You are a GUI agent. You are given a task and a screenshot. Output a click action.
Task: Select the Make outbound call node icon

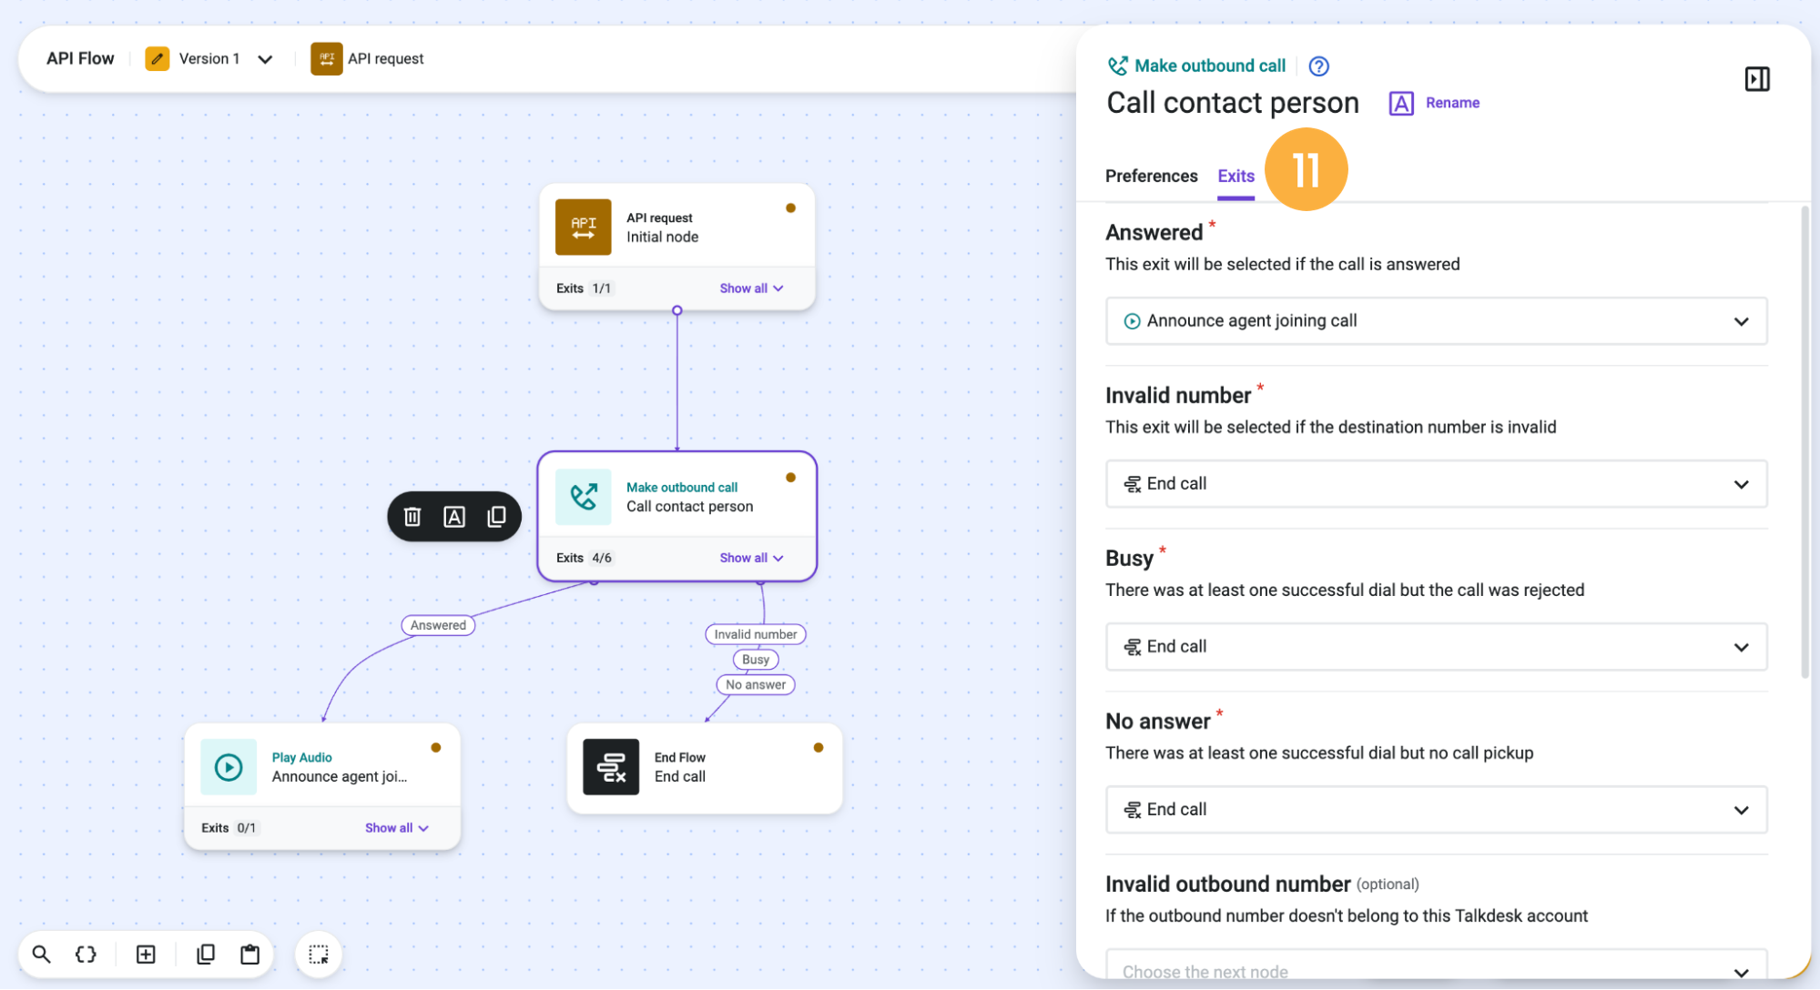coord(583,497)
